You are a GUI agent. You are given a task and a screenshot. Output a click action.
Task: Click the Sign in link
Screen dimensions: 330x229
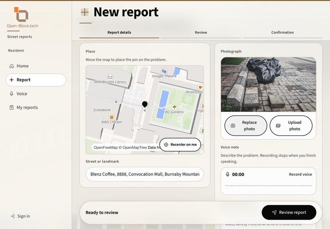[x=20, y=216]
